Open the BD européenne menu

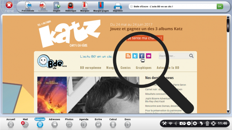[x=91, y=68]
